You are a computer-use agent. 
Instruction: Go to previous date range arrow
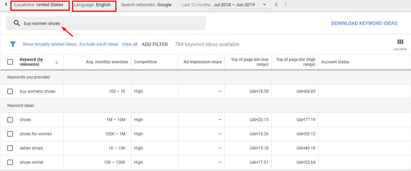(x=276, y=5)
